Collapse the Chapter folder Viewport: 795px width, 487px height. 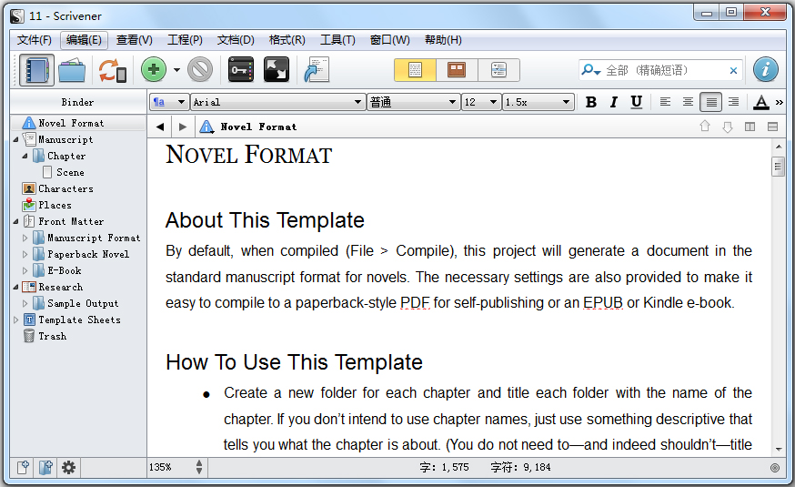(x=25, y=157)
